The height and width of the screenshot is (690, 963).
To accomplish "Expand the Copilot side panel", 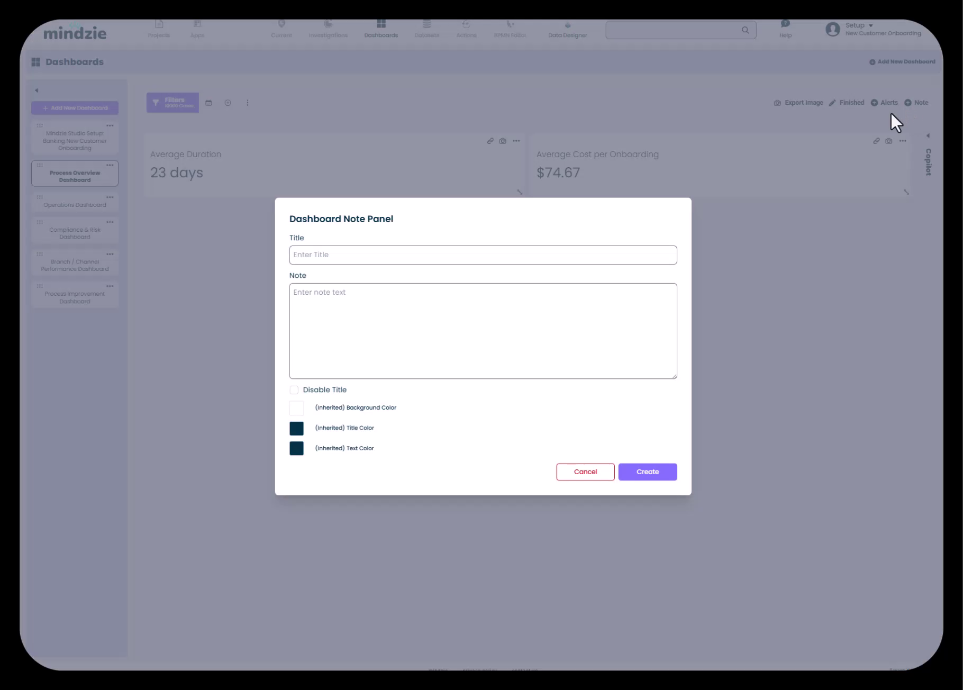I will (928, 136).
